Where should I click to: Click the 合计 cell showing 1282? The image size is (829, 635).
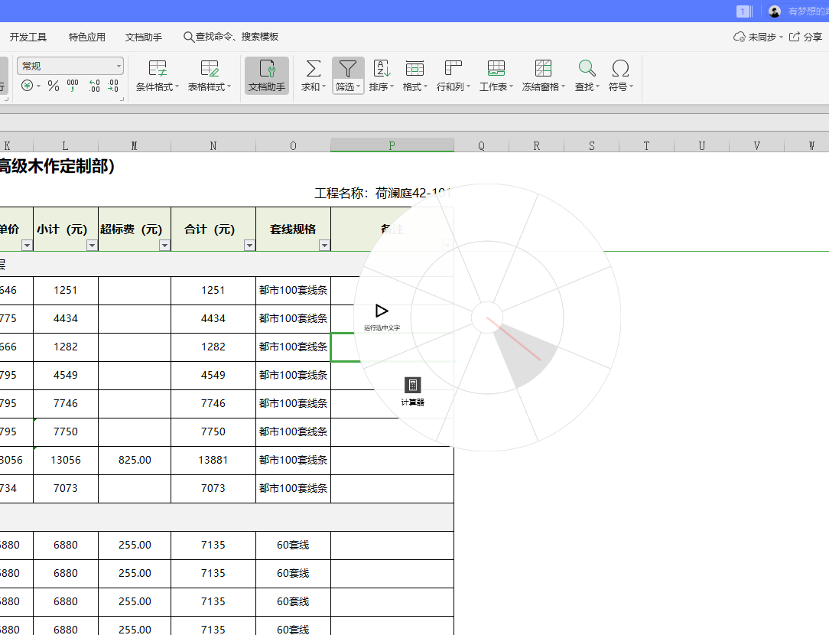[x=213, y=347]
